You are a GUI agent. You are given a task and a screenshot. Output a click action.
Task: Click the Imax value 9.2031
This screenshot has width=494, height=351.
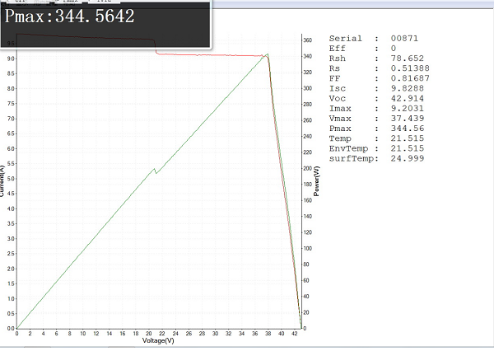pyautogui.click(x=408, y=109)
